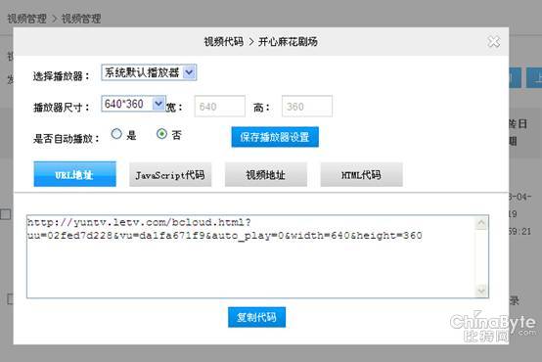Click the system default player combo box
The image size is (542, 362).
pos(149,72)
